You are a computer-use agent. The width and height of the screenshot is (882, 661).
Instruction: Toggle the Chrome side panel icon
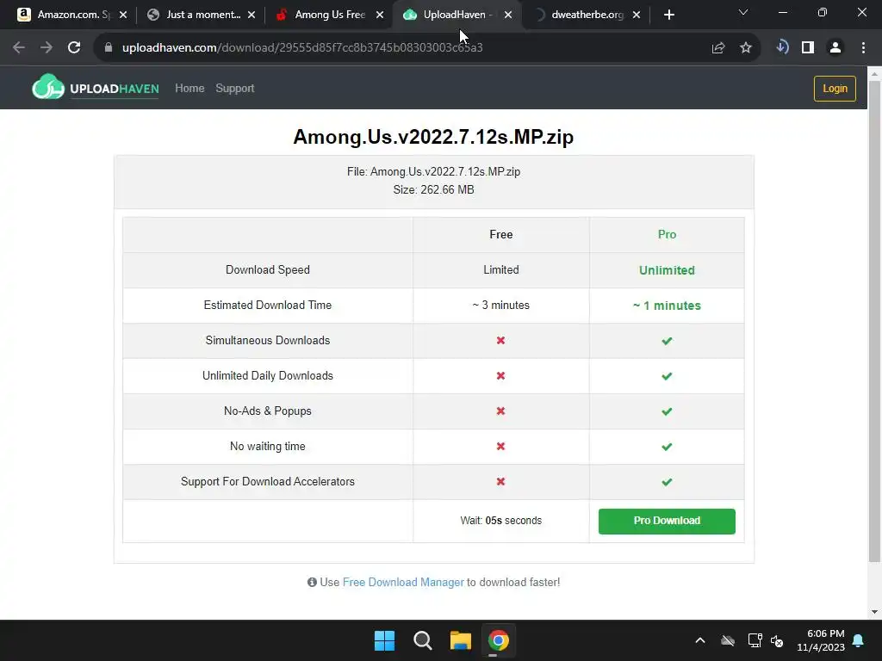(x=808, y=48)
